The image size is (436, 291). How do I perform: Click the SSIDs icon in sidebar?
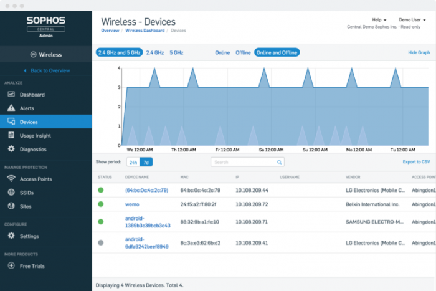pyautogui.click(x=11, y=193)
